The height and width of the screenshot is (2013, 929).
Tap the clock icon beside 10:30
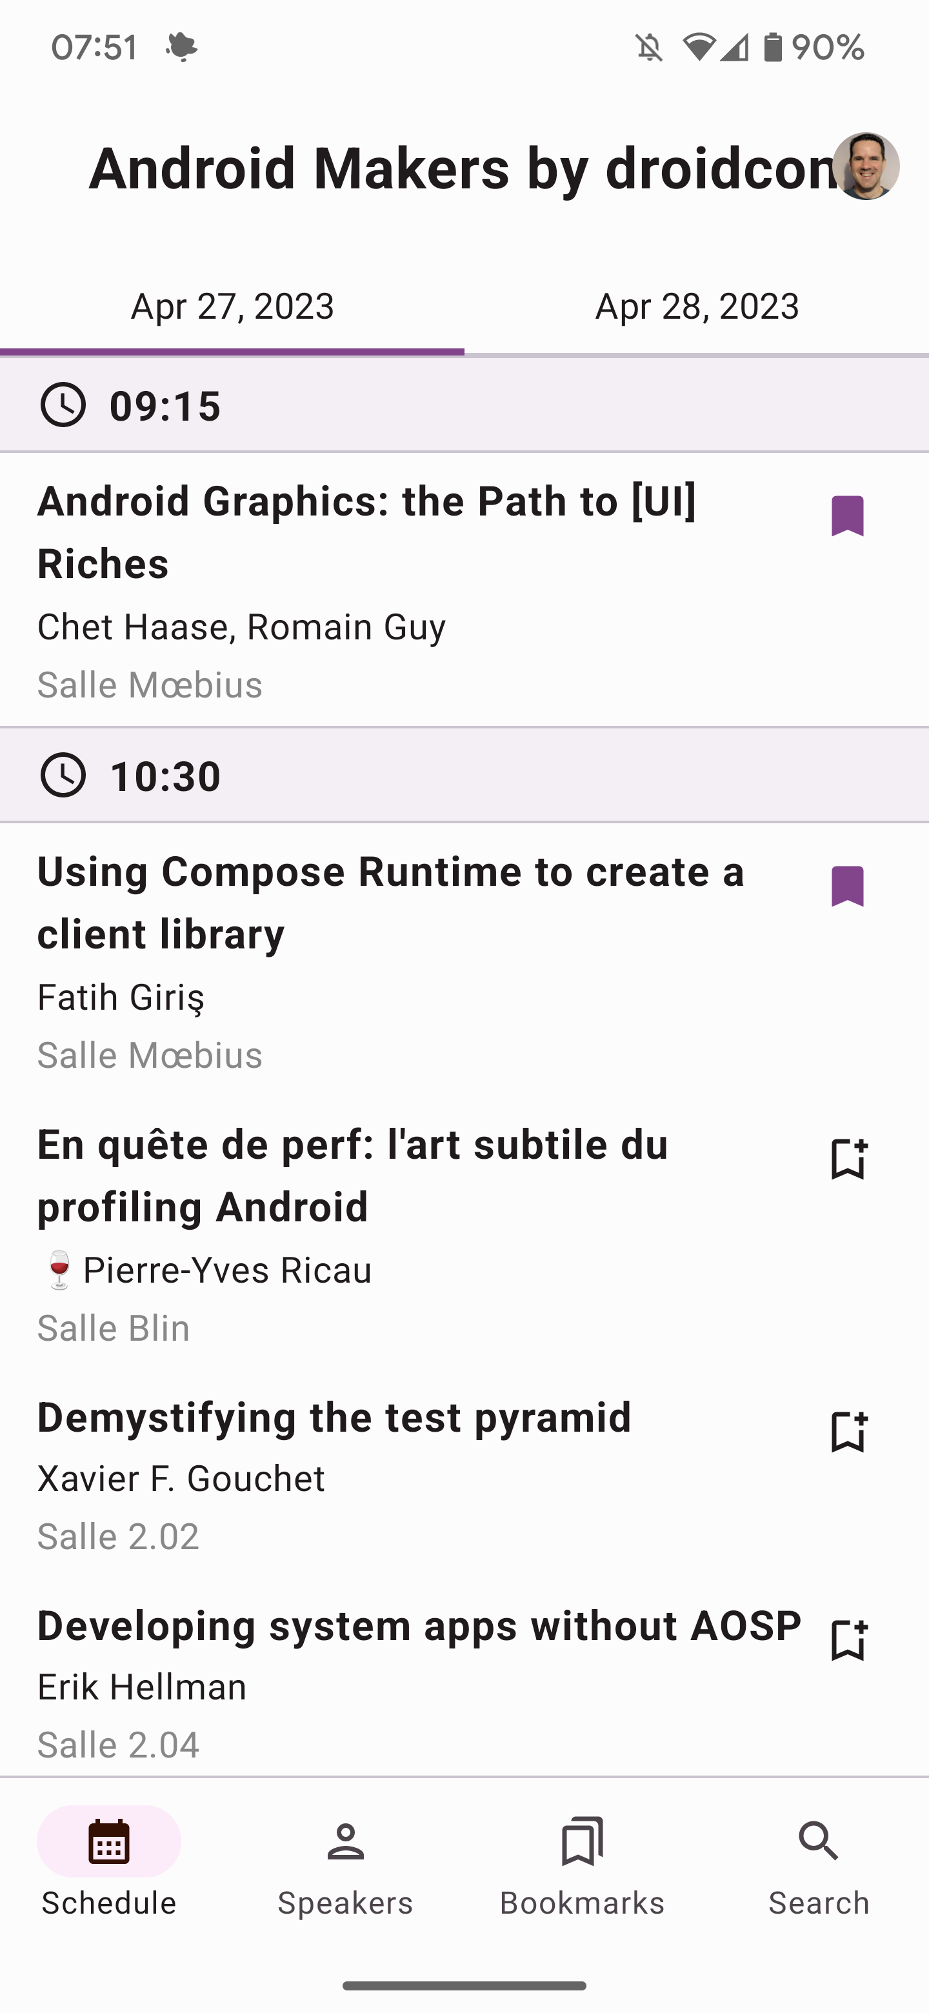pyautogui.click(x=63, y=775)
